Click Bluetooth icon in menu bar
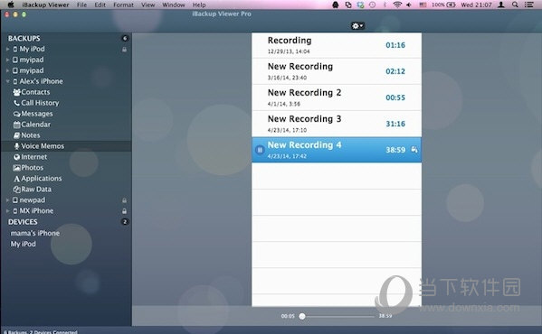The width and height of the screenshot is (542, 334). 385,5
